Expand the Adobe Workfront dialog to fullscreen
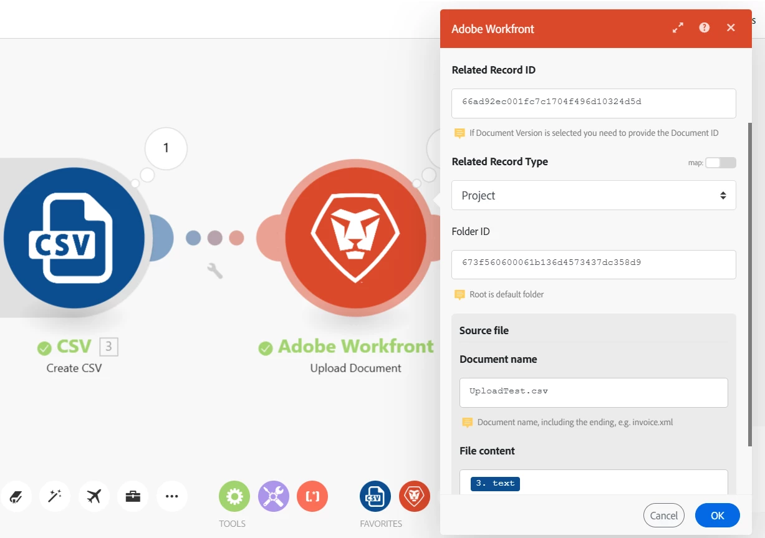The width and height of the screenshot is (765, 538). click(x=678, y=28)
